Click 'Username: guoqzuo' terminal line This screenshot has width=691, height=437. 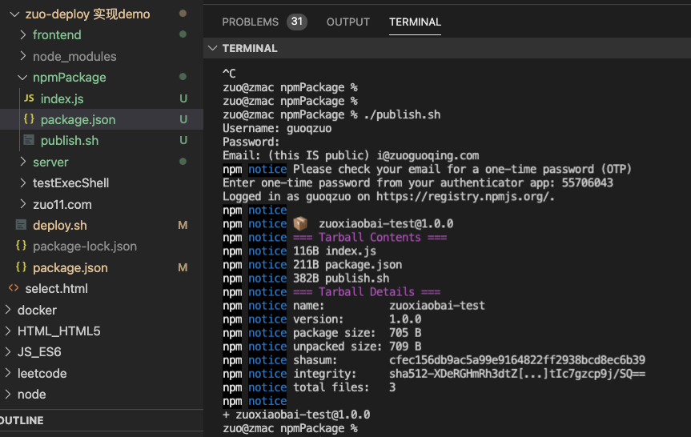coord(277,128)
